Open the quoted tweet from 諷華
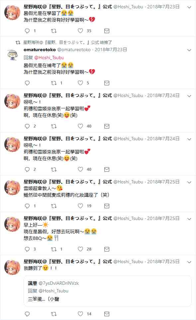Viewport: 196px width, 320px height. click(108, 291)
